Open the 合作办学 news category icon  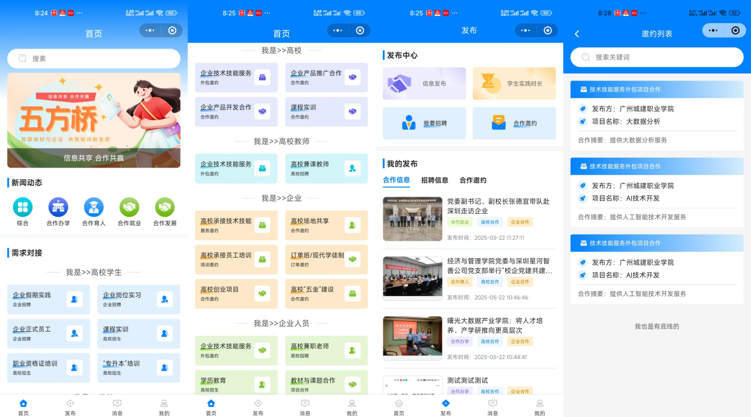click(58, 207)
